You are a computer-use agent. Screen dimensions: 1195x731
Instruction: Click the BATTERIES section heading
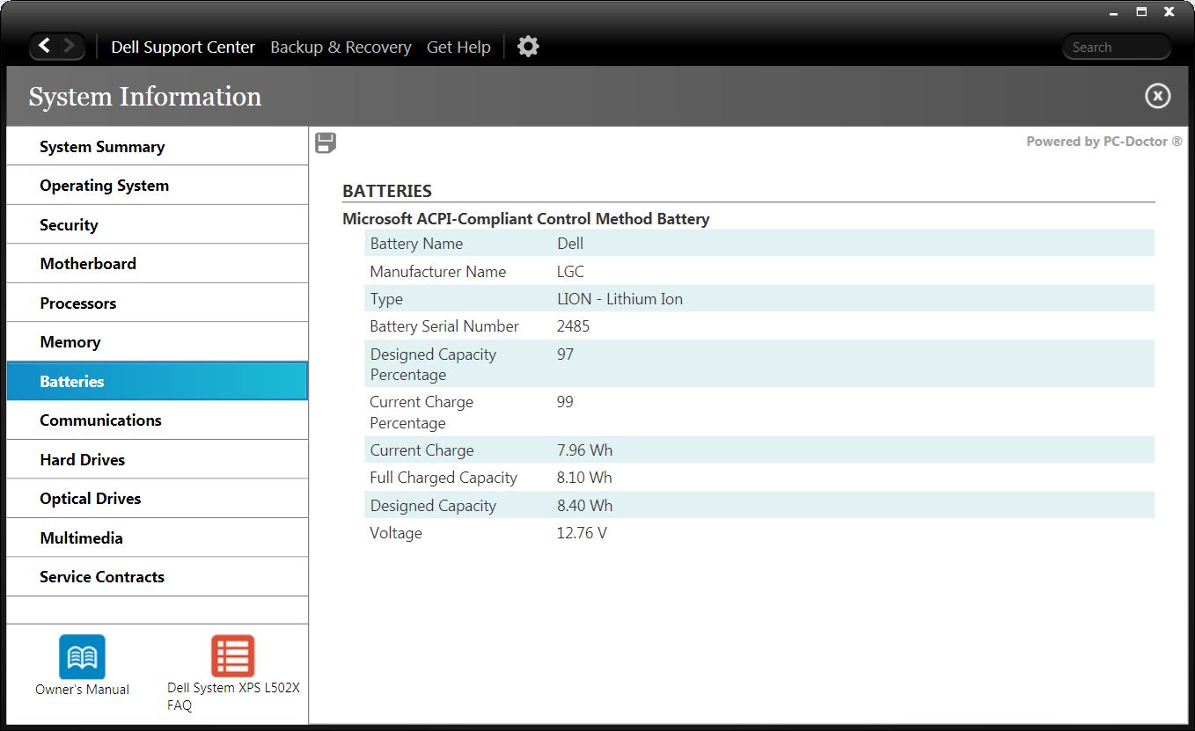387,191
